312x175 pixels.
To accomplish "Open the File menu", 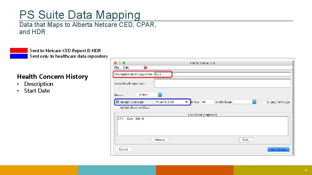I will tap(117, 68).
